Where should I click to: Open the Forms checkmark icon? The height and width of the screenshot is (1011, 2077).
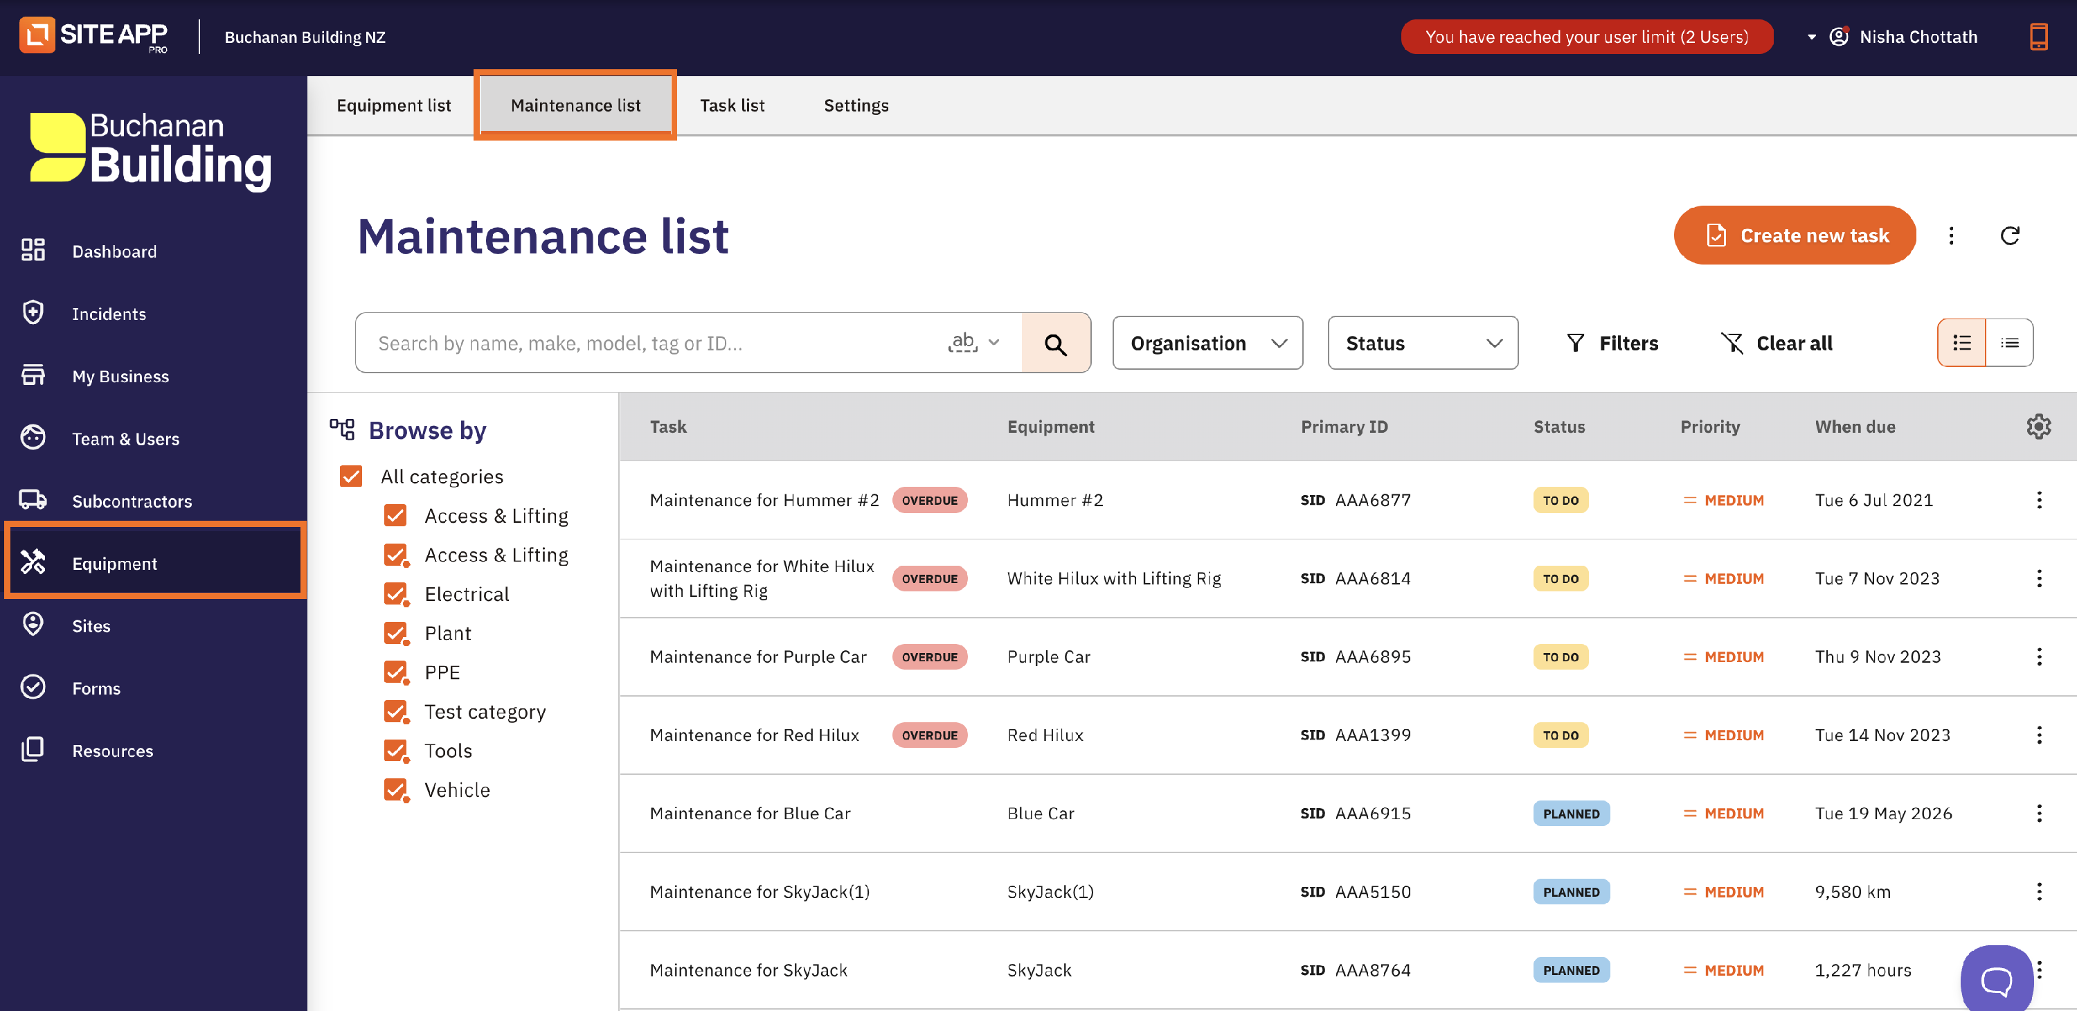point(33,687)
